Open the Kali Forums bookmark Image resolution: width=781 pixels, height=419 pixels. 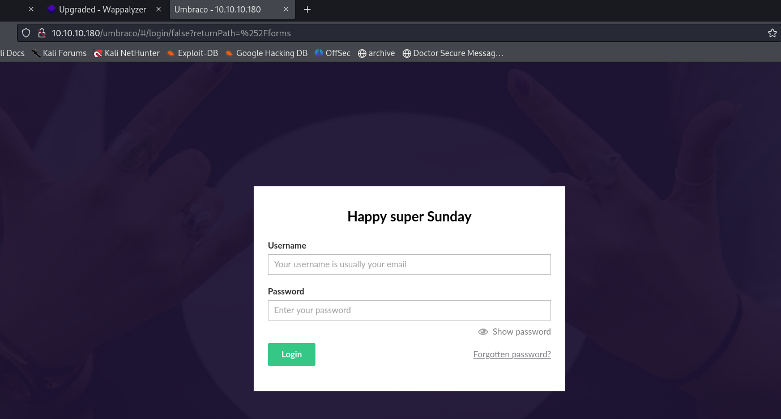pyautogui.click(x=59, y=53)
